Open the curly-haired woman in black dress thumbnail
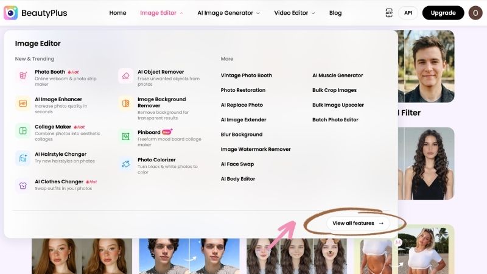The width and height of the screenshot is (487, 274). (426, 163)
